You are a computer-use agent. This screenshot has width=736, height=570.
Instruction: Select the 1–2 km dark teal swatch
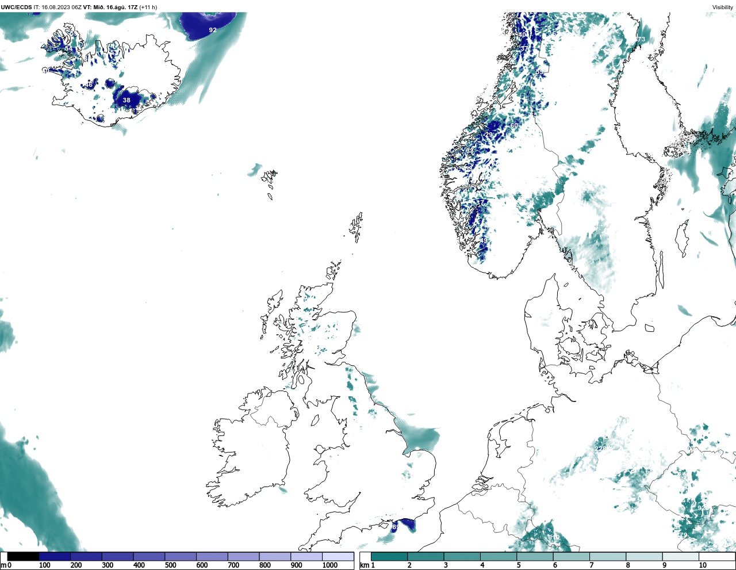point(389,557)
